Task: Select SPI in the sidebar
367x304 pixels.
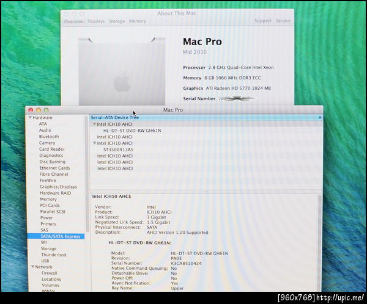Action: click(x=44, y=242)
